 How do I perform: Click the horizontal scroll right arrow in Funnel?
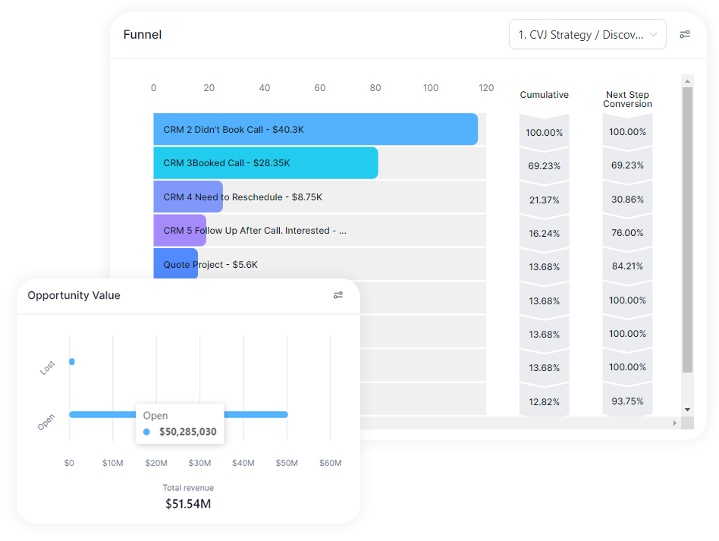click(x=674, y=423)
